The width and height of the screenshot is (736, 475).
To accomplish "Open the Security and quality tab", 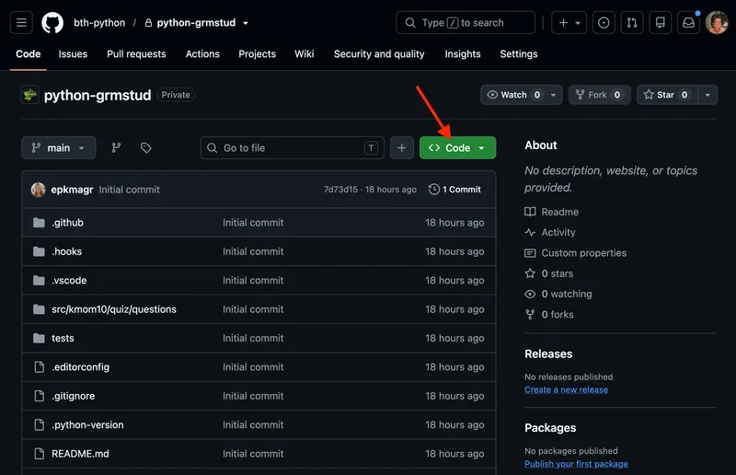I will tap(379, 54).
